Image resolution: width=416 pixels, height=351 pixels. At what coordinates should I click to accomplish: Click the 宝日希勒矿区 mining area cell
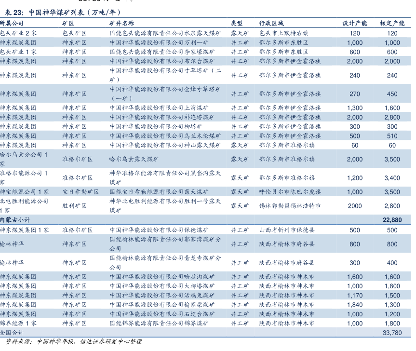80,192
